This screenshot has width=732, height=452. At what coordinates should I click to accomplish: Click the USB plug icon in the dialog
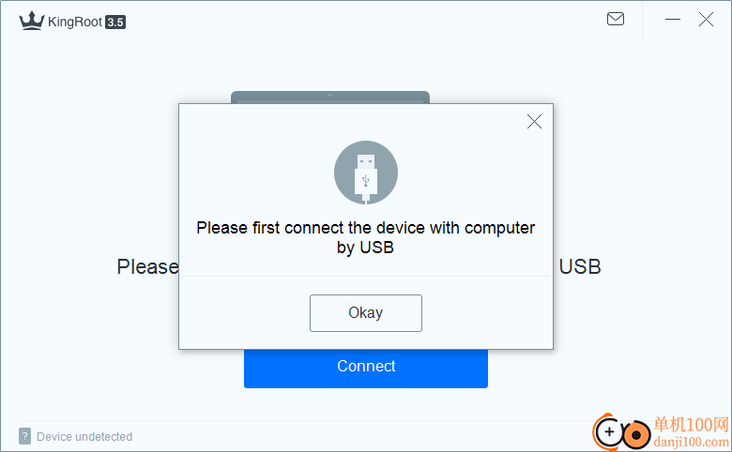pos(366,173)
